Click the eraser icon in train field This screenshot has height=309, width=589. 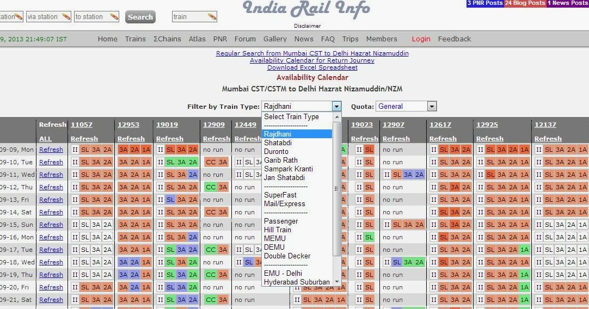tap(212, 16)
